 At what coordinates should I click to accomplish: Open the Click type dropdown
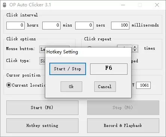tap(42, 61)
